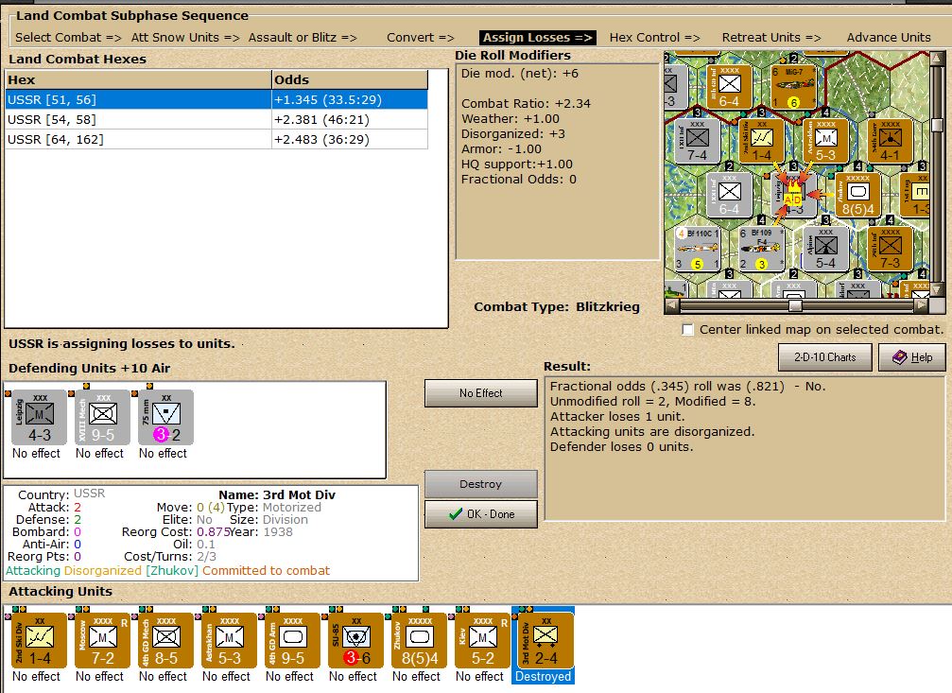Click the Advance Units subphase label
The image size is (952, 693).
[x=889, y=38]
